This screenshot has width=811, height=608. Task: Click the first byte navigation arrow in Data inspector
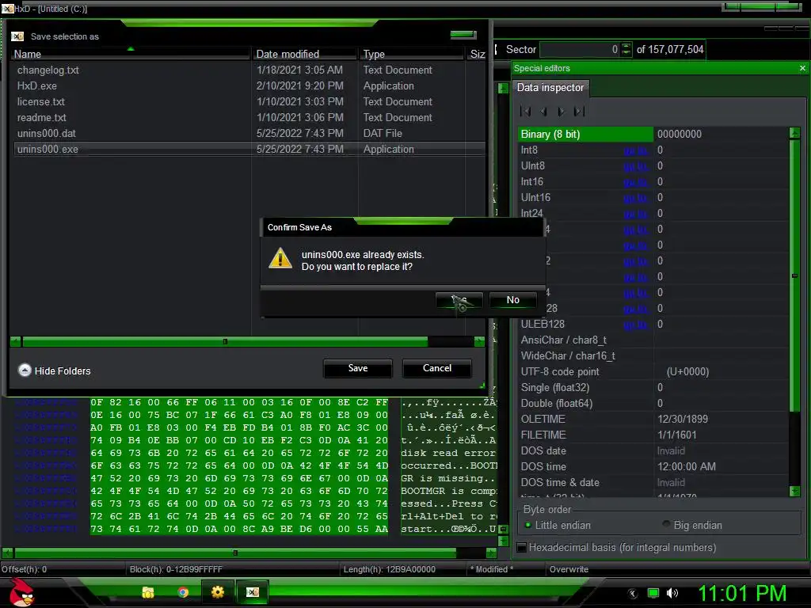pos(525,111)
